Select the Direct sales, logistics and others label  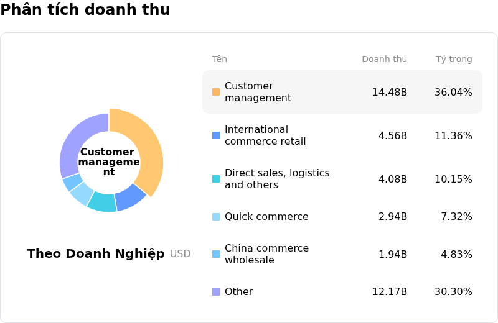[277, 179]
